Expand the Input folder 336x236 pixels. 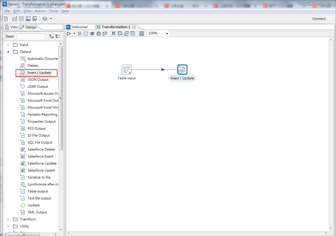pyautogui.click(x=8, y=45)
